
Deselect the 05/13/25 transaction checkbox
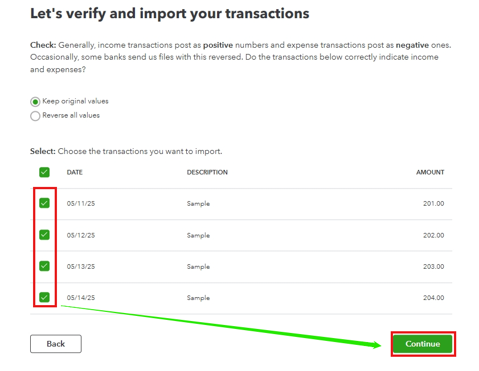pos(44,266)
